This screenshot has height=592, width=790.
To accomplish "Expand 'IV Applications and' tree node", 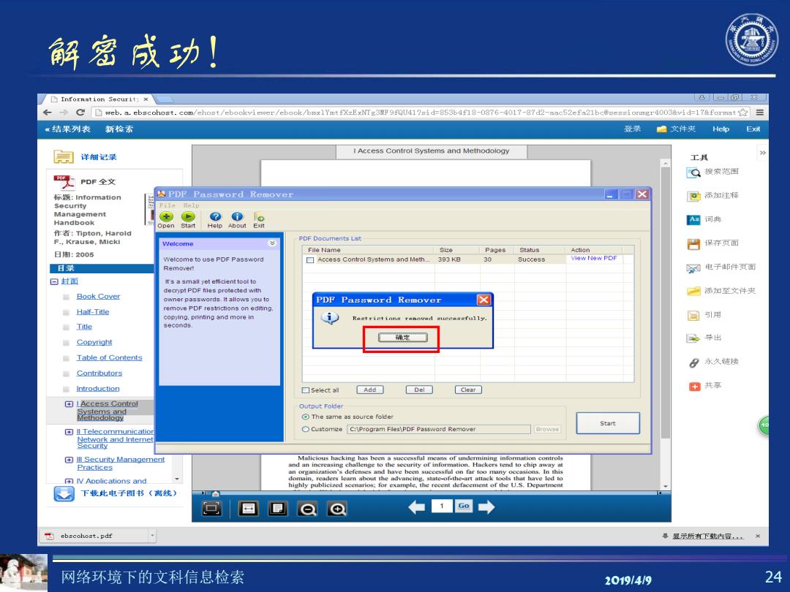I will [69, 481].
